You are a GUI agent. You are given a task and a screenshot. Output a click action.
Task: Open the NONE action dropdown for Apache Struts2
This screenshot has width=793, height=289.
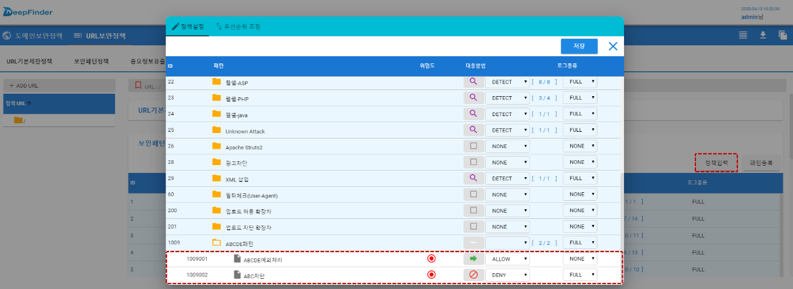point(508,146)
